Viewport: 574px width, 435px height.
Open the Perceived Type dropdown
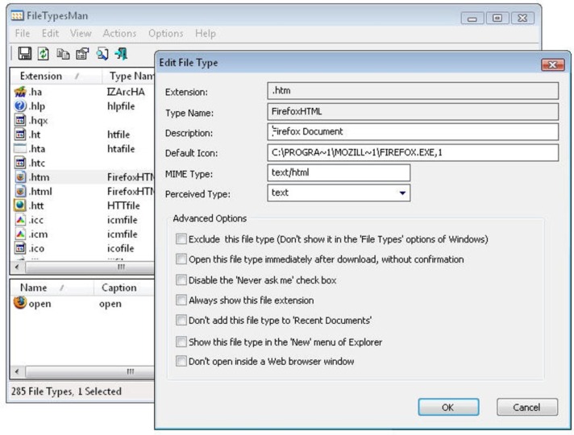coord(402,193)
